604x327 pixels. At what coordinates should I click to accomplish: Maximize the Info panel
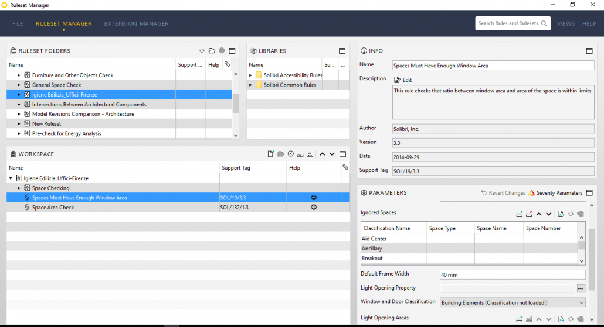589,51
